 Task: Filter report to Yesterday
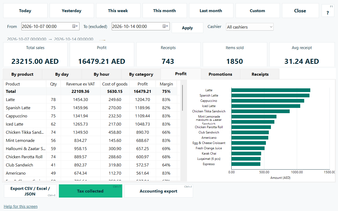72,11
